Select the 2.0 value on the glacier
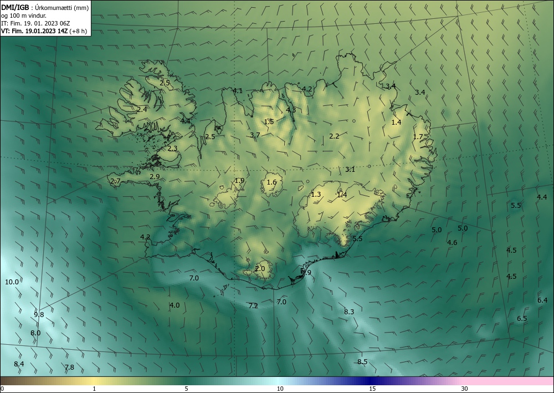The width and height of the screenshot is (554, 393). coord(260,269)
